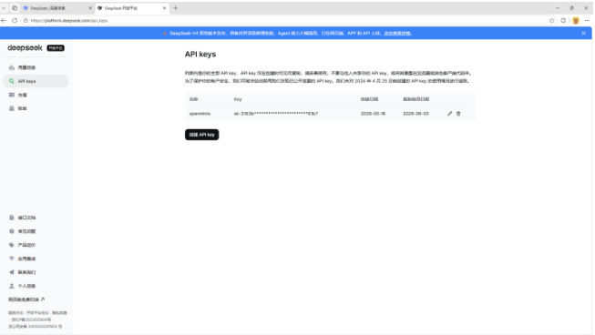The width and height of the screenshot is (595, 335).
Task: Click the circular icon right of favorites star
Action: (x=563, y=20)
